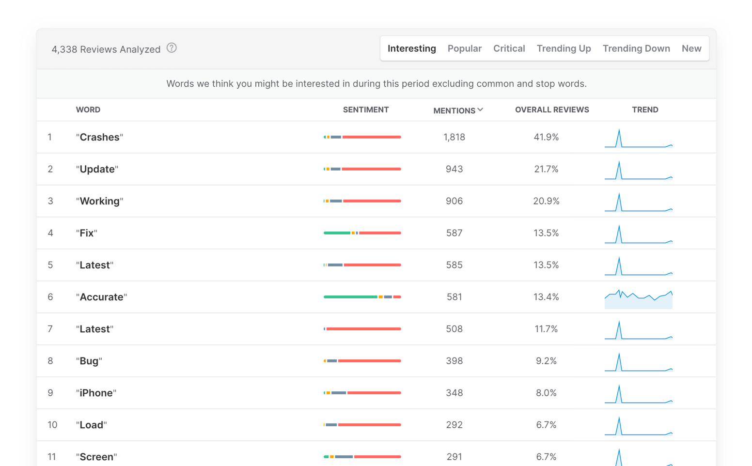This screenshot has height=466, width=752.
Task: Click the Fix sentiment bar
Action: pyautogui.click(x=362, y=233)
